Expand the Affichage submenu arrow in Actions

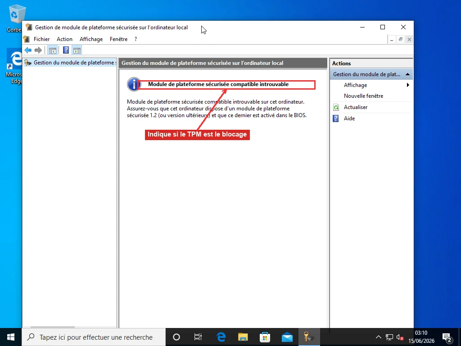pos(408,85)
